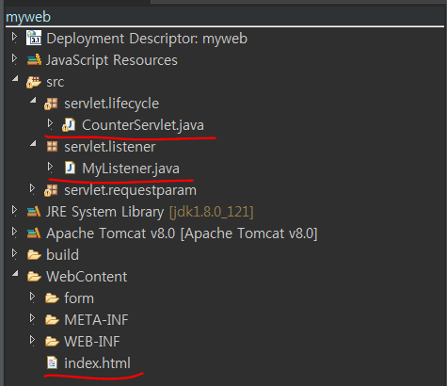
Task: Expand the MyListener.java node
Action: (x=50, y=167)
